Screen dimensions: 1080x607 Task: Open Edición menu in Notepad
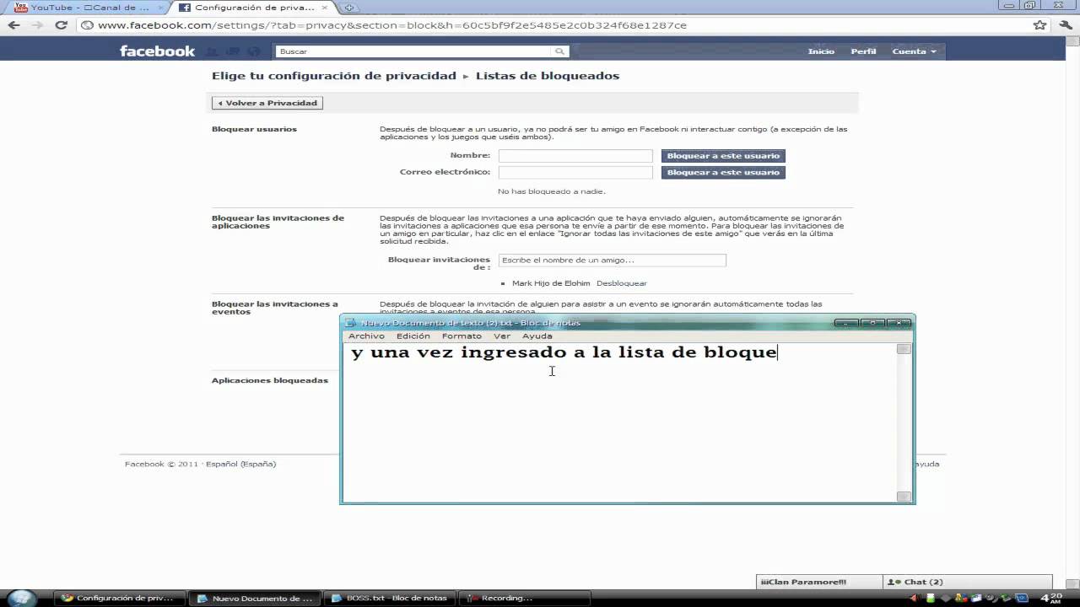pyautogui.click(x=413, y=336)
